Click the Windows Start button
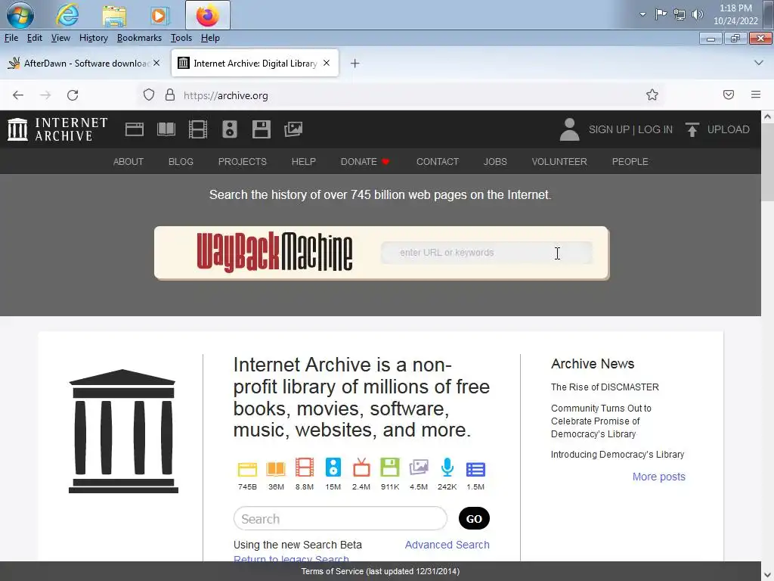The width and height of the screenshot is (774, 581). (20, 15)
